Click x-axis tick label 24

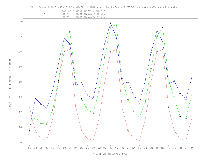76,148
